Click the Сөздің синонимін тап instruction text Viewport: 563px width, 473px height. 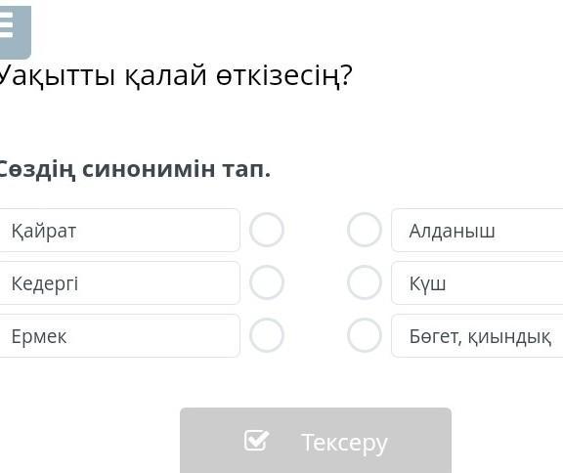[x=134, y=169]
